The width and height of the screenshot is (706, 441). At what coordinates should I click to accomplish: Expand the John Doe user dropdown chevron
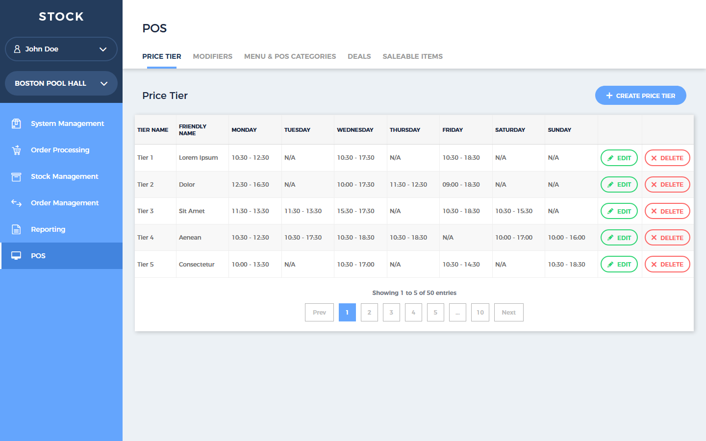(103, 49)
